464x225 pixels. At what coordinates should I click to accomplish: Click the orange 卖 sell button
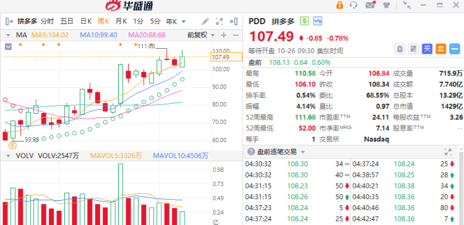[440, 49]
